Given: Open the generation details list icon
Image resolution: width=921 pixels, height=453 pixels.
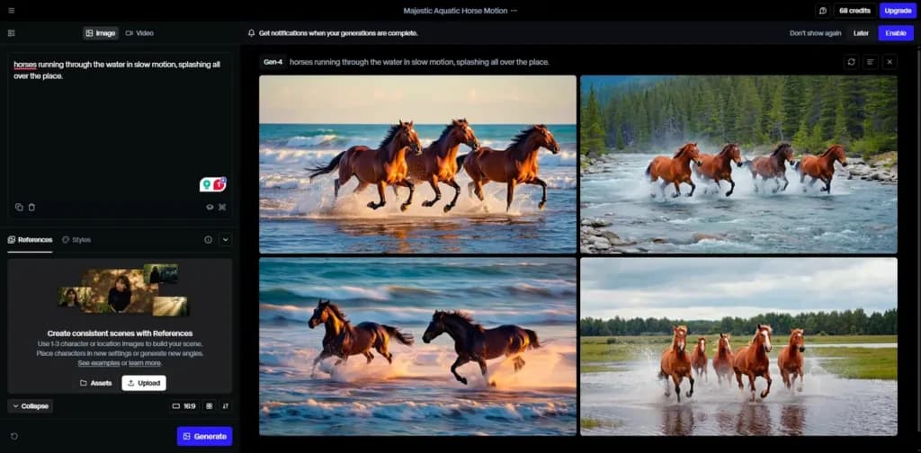Looking at the screenshot, I should coord(871,62).
